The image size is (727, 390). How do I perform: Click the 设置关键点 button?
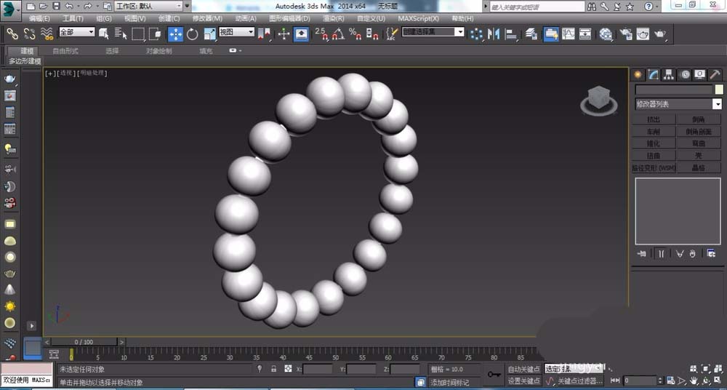(523, 381)
